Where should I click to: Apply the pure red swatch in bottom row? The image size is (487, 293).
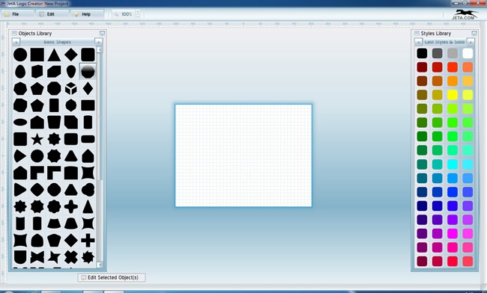point(453,261)
